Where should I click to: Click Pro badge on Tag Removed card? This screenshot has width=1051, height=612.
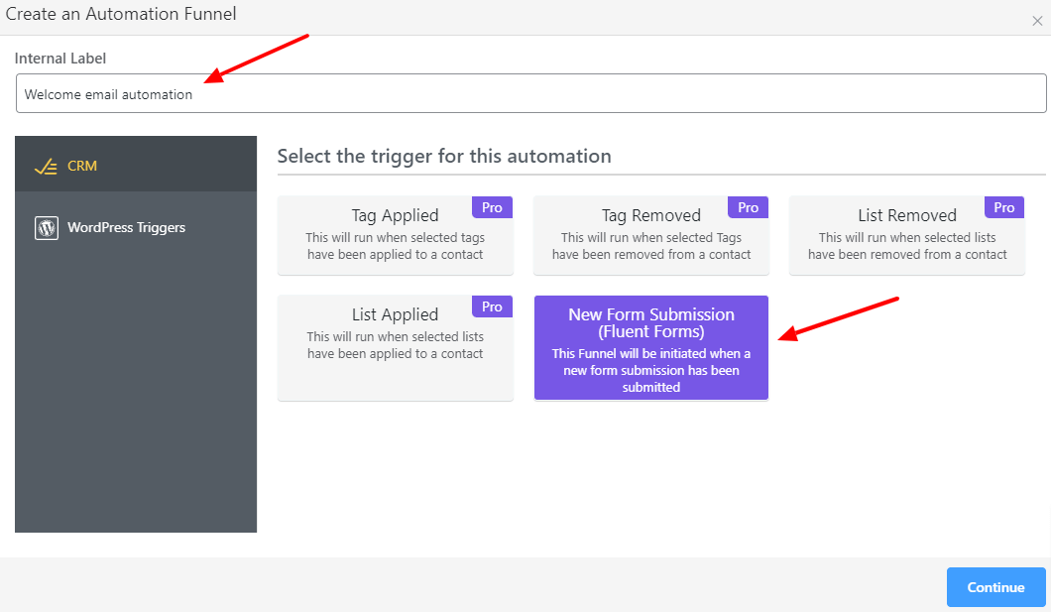(748, 207)
